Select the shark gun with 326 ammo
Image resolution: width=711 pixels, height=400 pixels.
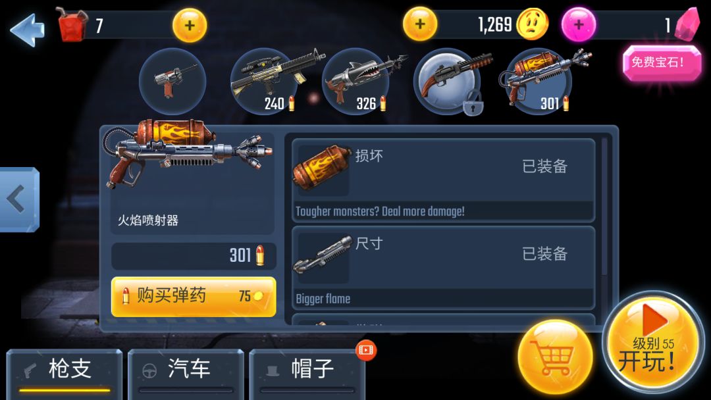click(x=356, y=82)
